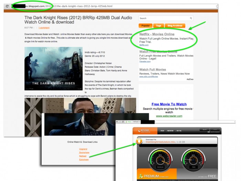
Task: Open the Netload download link
Action: pos(83,156)
